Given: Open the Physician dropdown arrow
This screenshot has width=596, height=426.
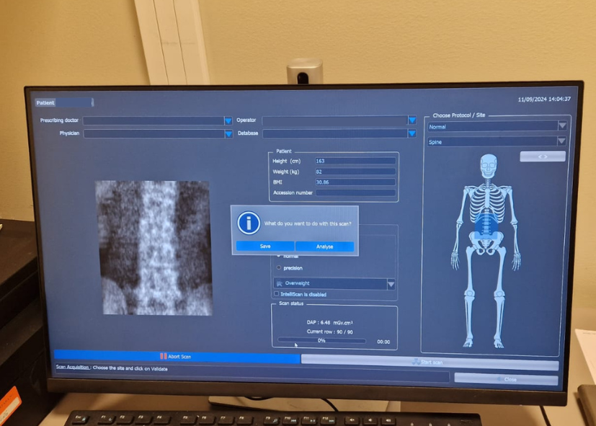Looking at the screenshot, I should click(228, 134).
